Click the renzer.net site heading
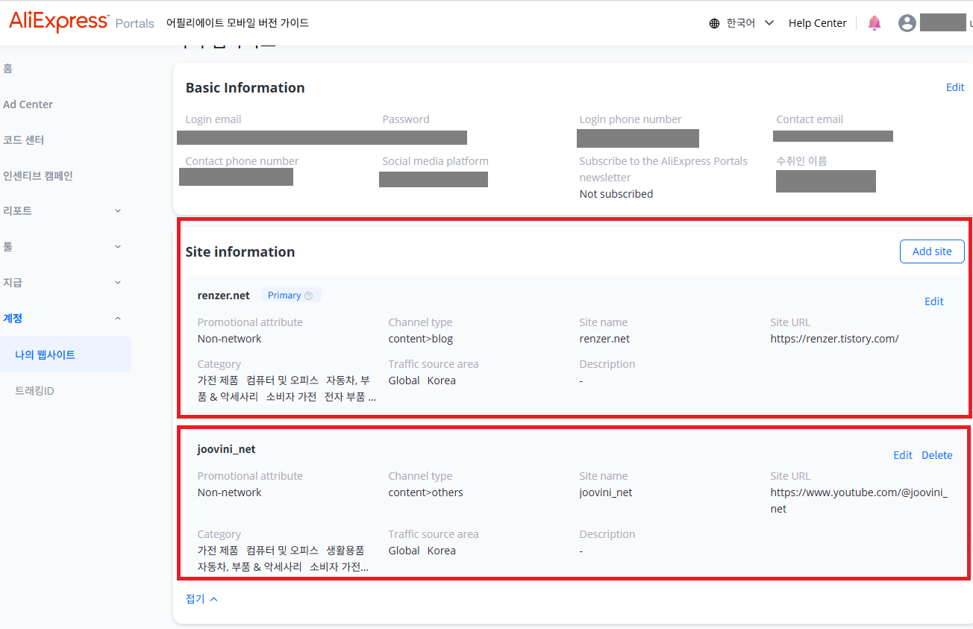The image size is (973, 629). tap(224, 295)
